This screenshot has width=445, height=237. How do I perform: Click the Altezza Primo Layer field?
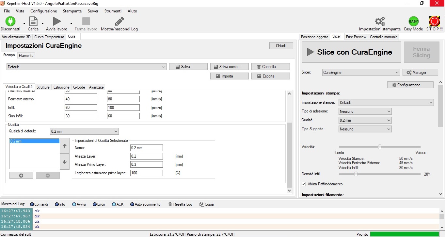click(x=146, y=164)
